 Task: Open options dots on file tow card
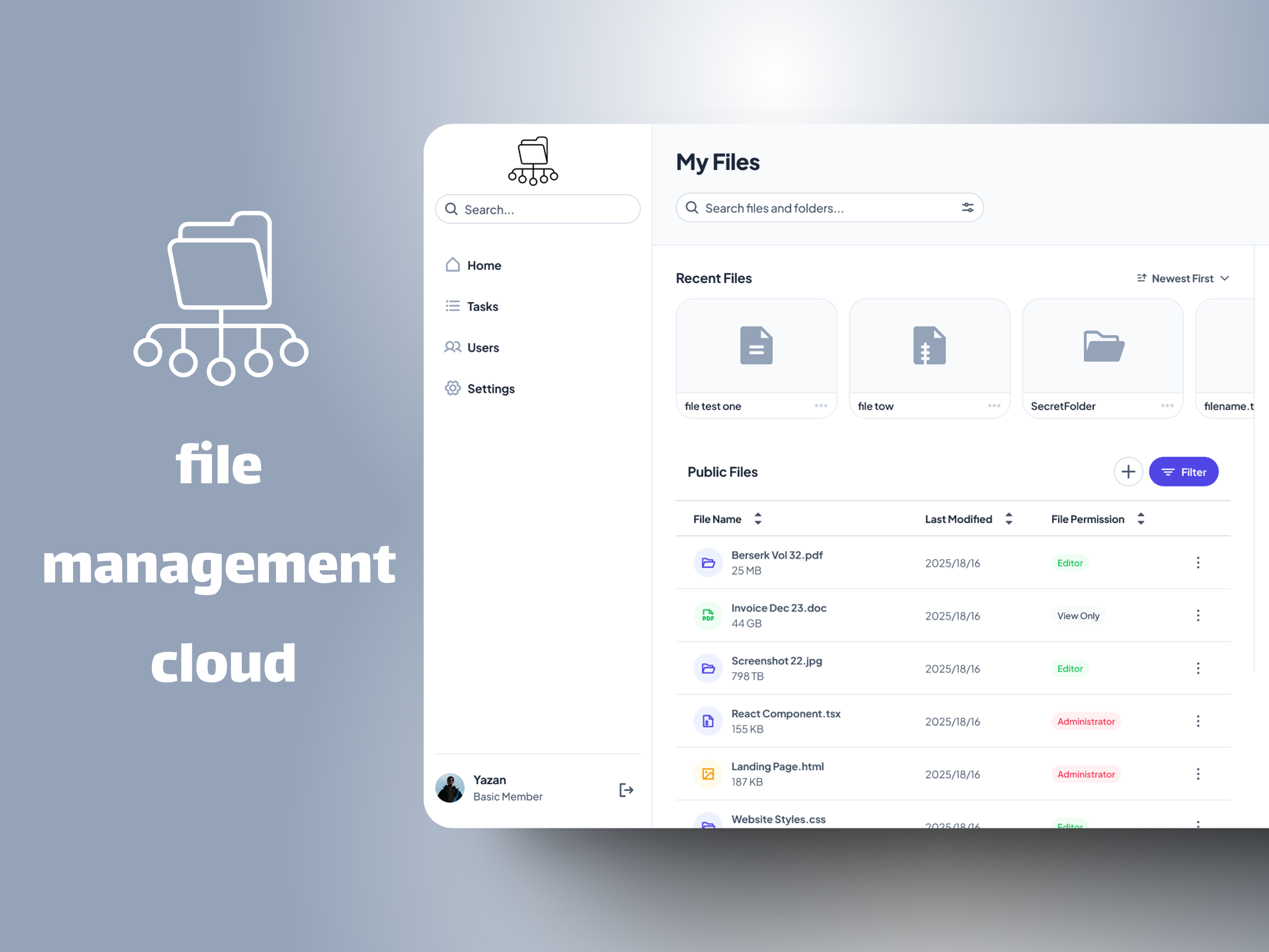click(994, 406)
